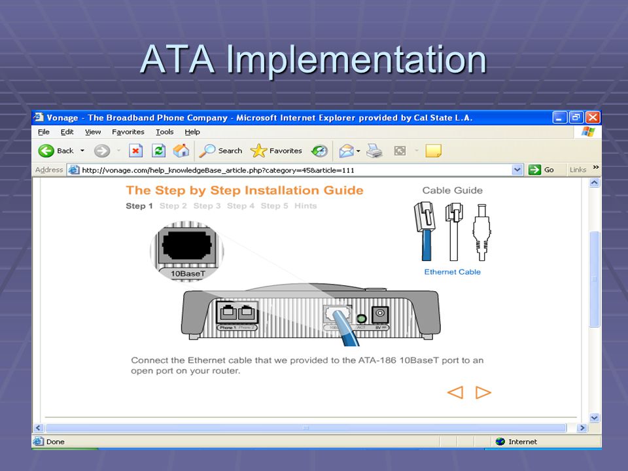The image size is (628, 471).
Task: Open dropdown arrow beside fullscreen icon
Action: [x=417, y=151]
